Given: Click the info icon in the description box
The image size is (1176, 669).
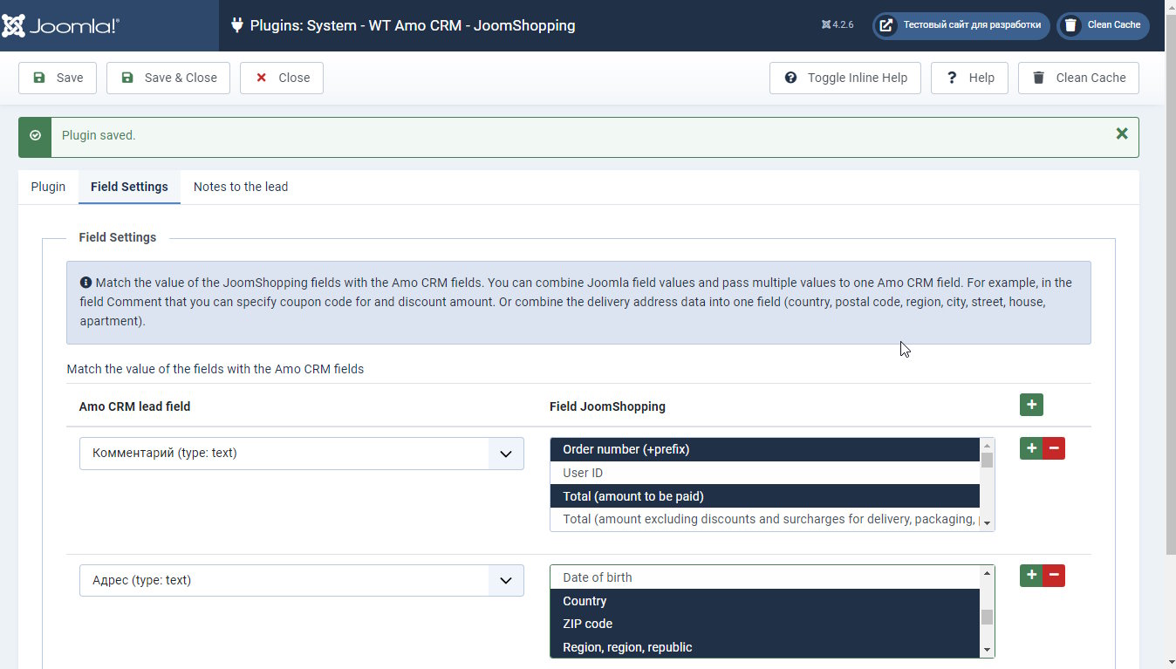Looking at the screenshot, I should [85, 283].
